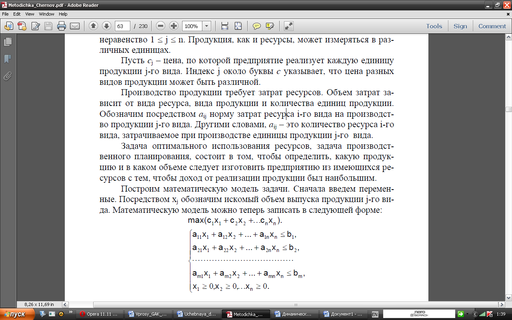Click the system clock showing 1:39
512x320 pixels.
pos(500,314)
